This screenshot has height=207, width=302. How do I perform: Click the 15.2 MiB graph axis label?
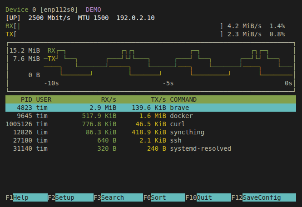(25, 50)
